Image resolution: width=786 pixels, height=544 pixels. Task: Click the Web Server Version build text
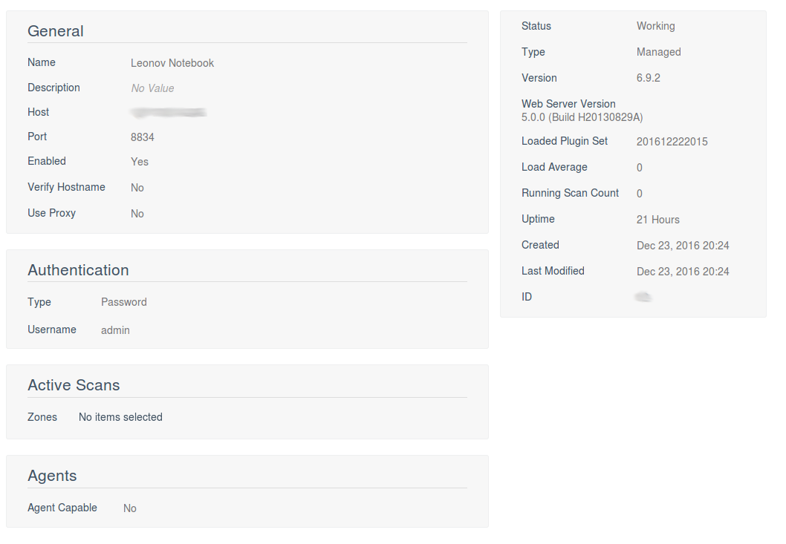[x=582, y=117]
